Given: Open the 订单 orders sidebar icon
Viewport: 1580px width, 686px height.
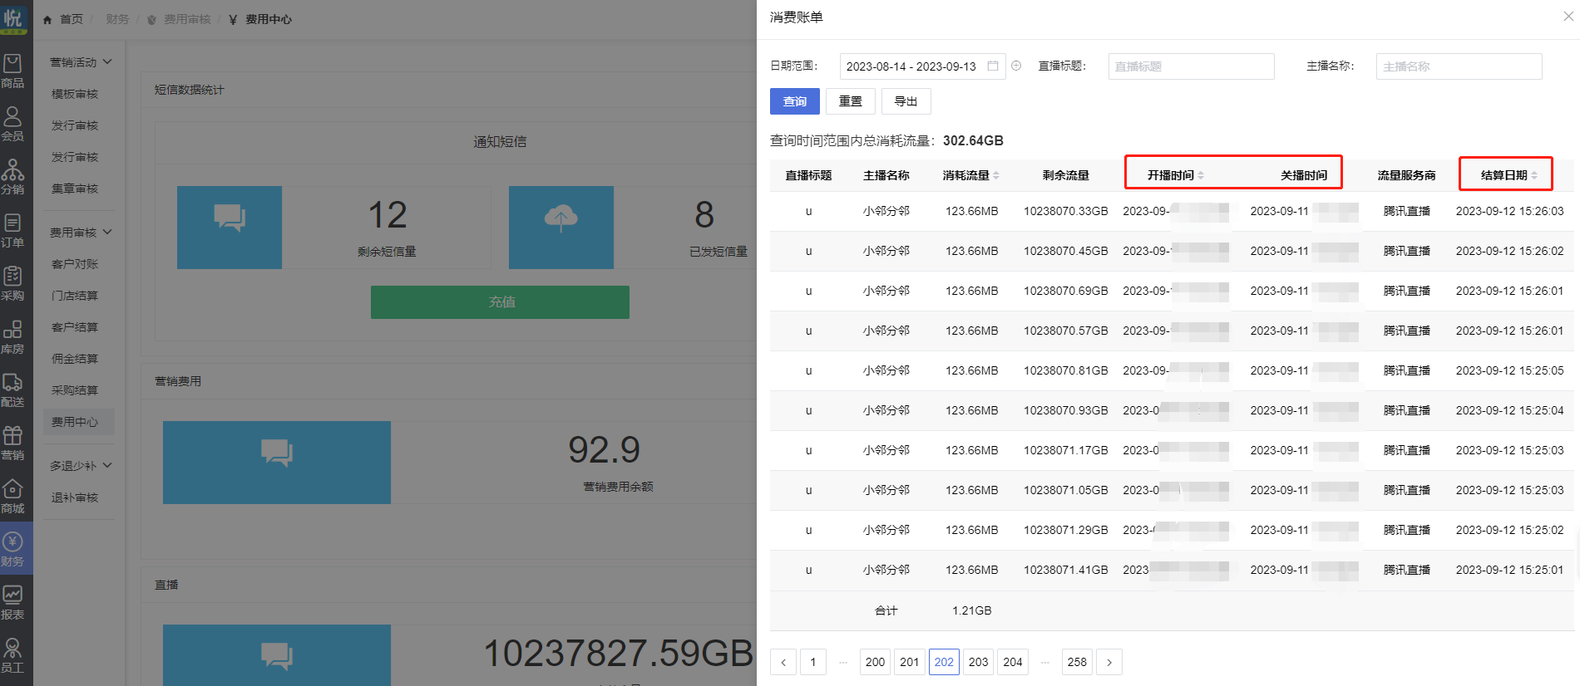Looking at the screenshot, I should click(12, 230).
